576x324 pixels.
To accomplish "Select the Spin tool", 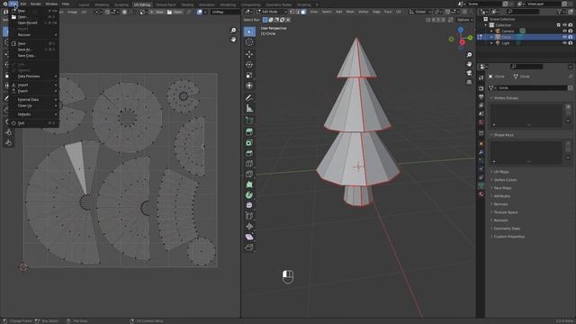I will [249, 195].
